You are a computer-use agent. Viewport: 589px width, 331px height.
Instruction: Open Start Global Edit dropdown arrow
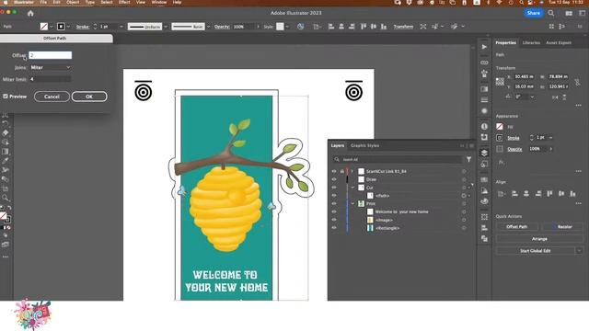[x=579, y=251]
